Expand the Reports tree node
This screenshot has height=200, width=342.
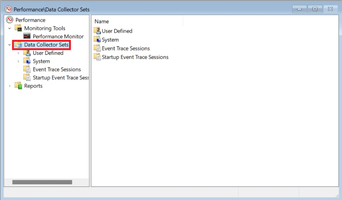[9, 86]
